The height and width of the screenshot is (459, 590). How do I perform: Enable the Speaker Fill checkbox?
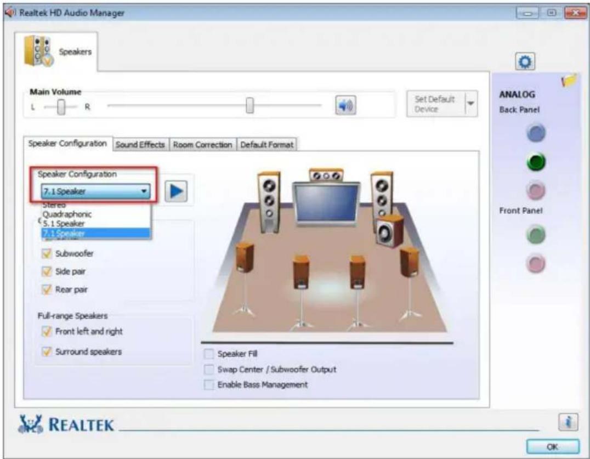click(x=208, y=354)
